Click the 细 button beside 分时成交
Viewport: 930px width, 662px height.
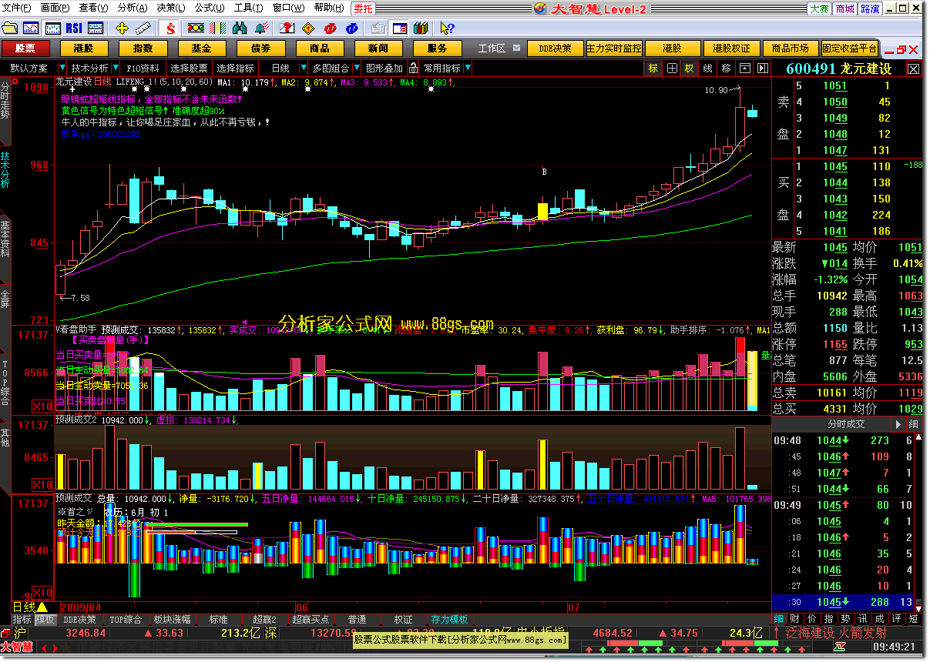(x=913, y=424)
